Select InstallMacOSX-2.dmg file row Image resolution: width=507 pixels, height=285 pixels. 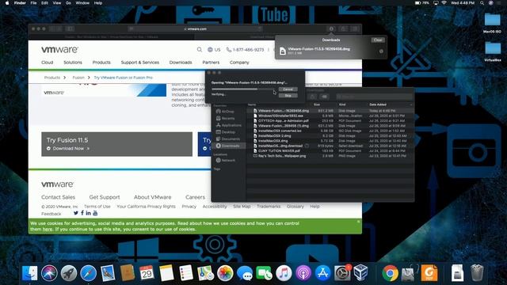[x=330, y=135]
